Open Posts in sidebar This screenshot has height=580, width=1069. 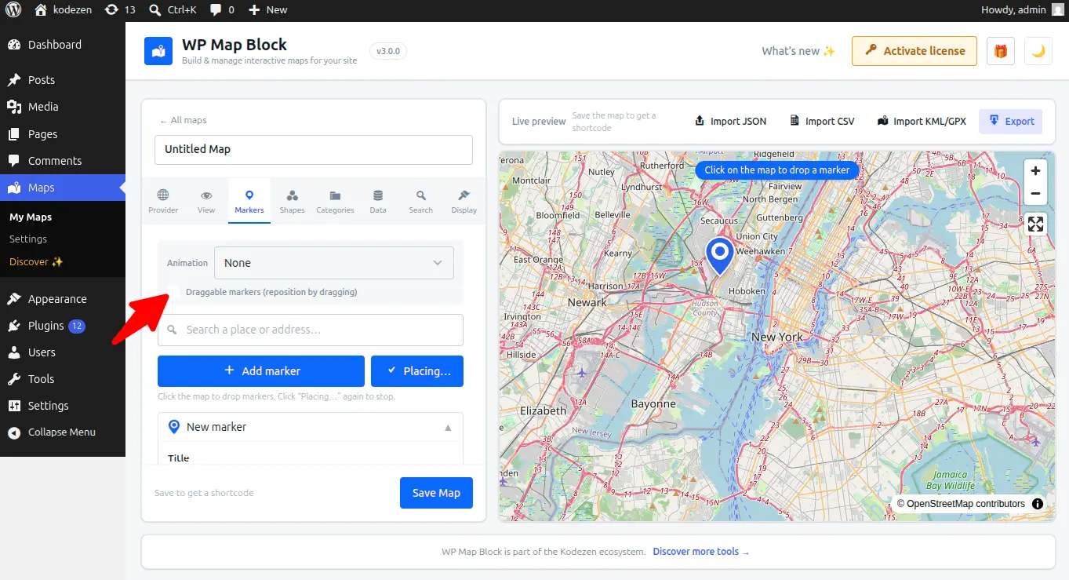click(63, 80)
